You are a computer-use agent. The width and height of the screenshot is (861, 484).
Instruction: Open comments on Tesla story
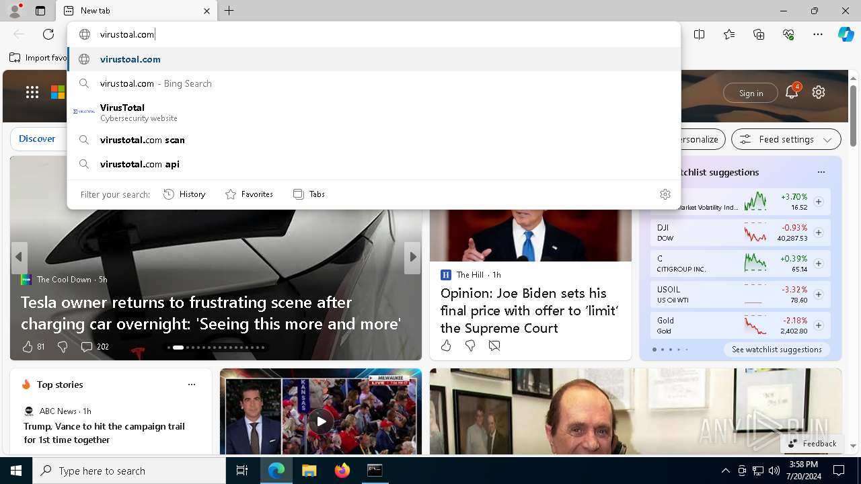click(94, 347)
